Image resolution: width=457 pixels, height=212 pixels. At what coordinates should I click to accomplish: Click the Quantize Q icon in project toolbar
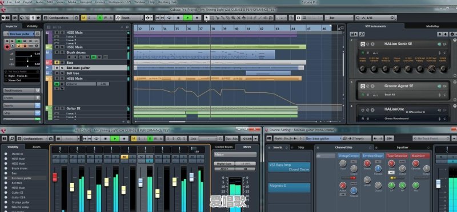click(x=358, y=18)
